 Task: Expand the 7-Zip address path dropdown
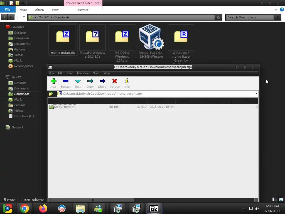pyautogui.click(x=256, y=94)
